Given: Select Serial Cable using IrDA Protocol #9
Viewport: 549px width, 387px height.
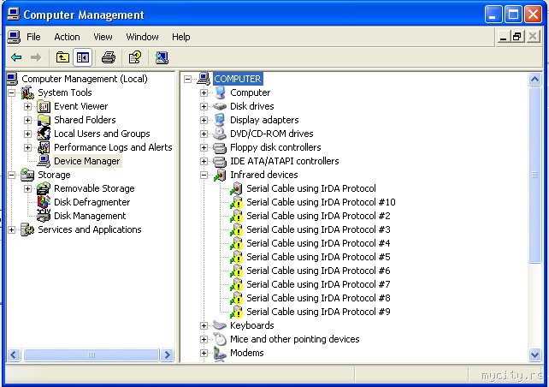Looking at the screenshot, I should pyautogui.click(x=318, y=312).
